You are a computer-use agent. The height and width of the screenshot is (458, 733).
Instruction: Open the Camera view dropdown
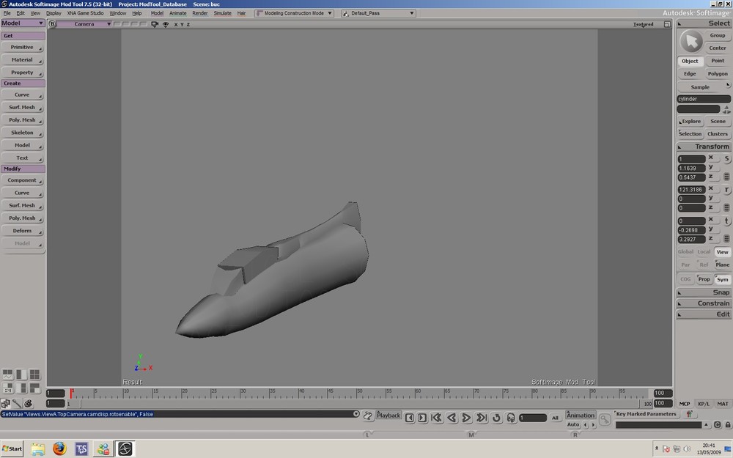coord(84,24)
